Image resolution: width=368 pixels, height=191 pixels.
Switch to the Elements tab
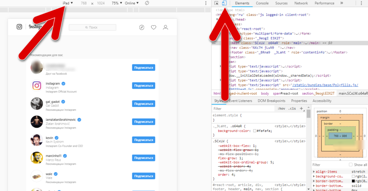click(242, 3)
